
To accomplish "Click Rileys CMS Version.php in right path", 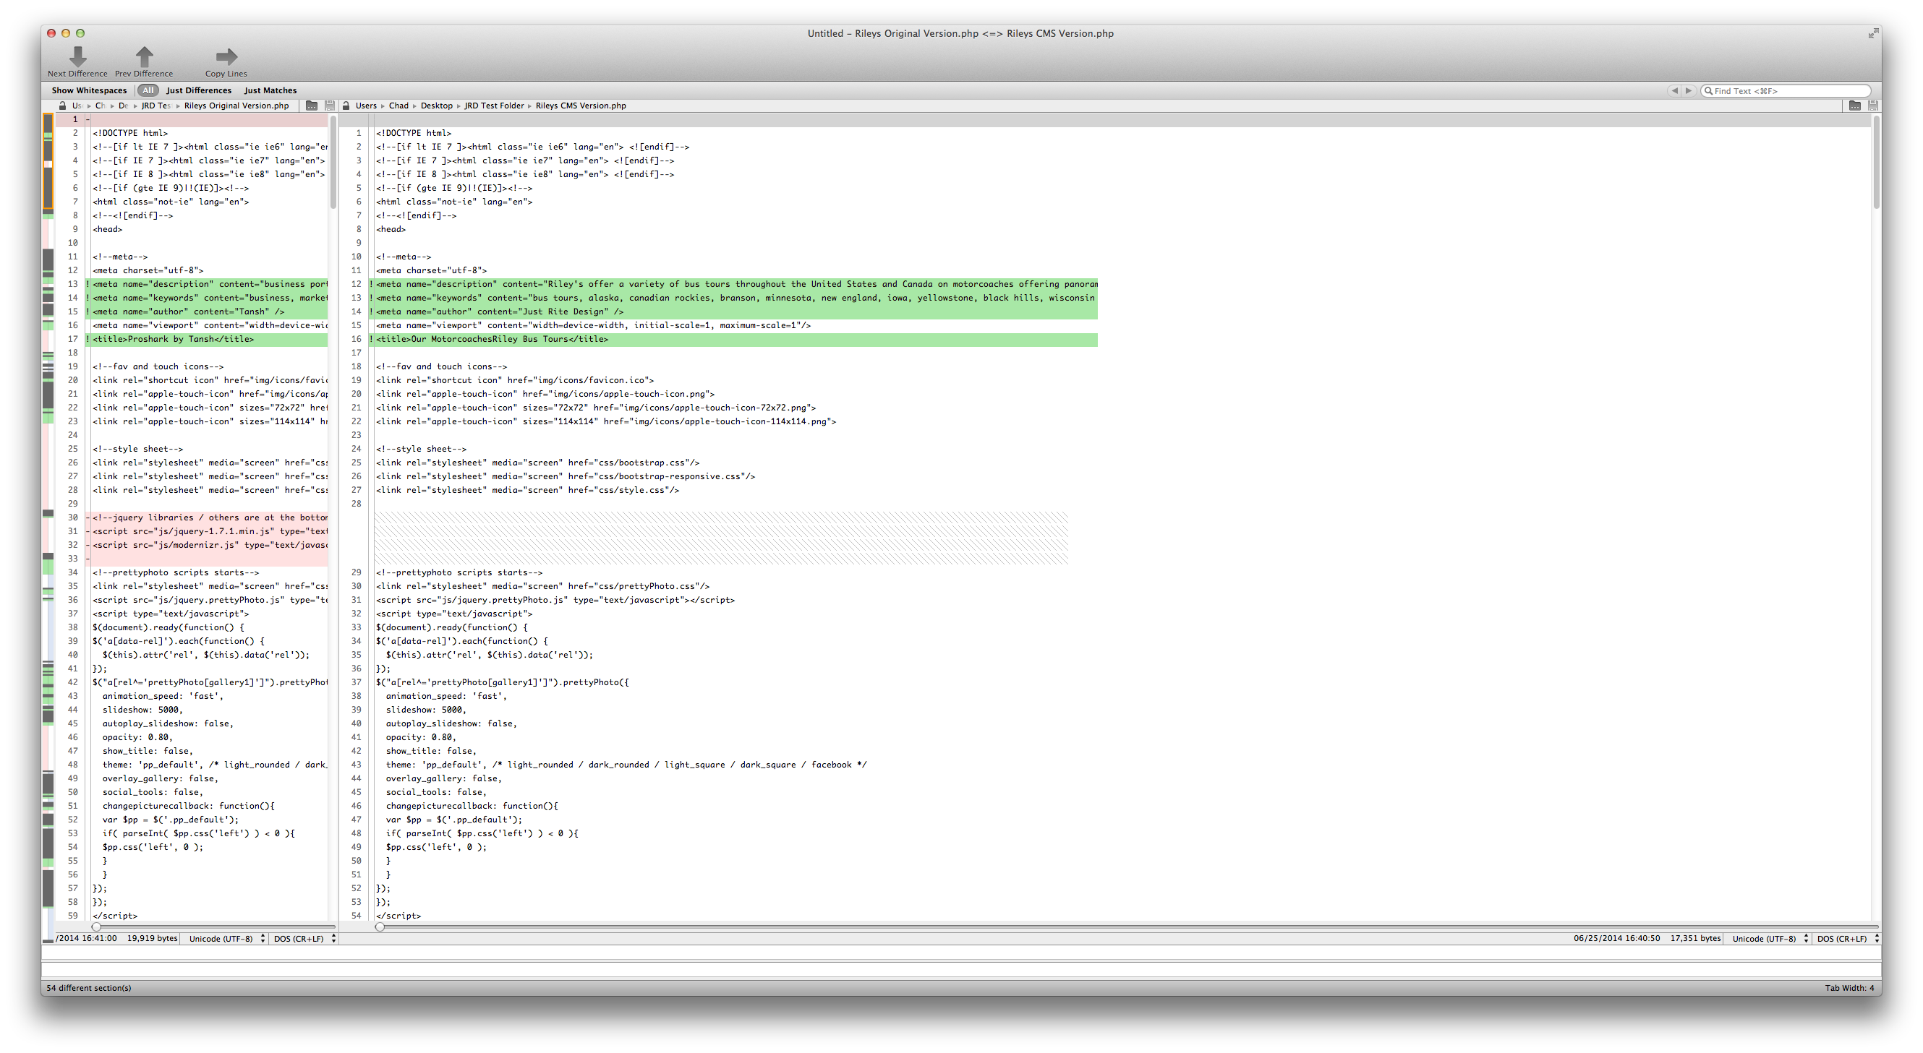I will click(x=580, y=106).
